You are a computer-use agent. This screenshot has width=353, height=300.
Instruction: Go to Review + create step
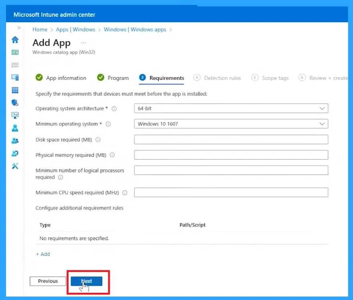323,78
